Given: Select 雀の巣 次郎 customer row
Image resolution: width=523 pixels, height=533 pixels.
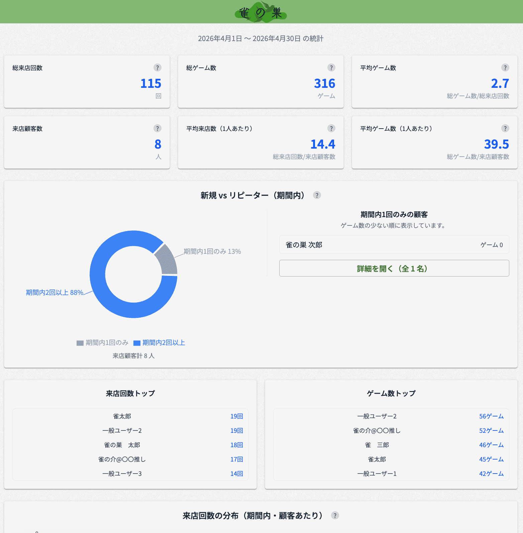Looking at the screenshot, I should 394,245.
